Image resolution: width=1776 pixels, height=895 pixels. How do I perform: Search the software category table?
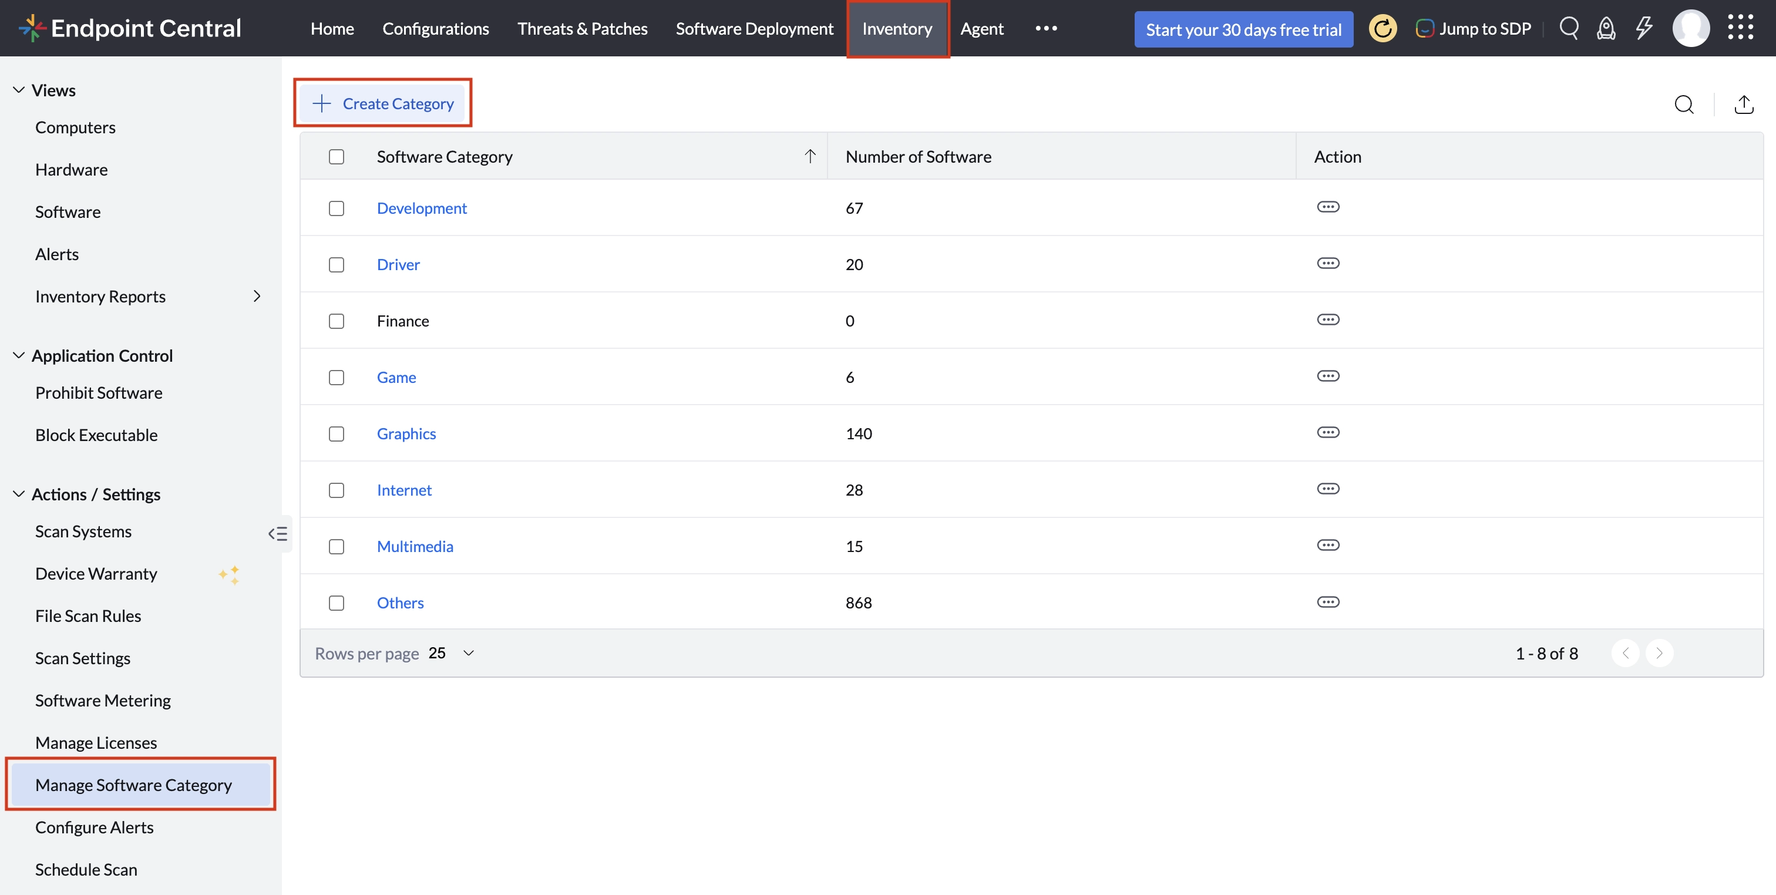click(1684, 104)
